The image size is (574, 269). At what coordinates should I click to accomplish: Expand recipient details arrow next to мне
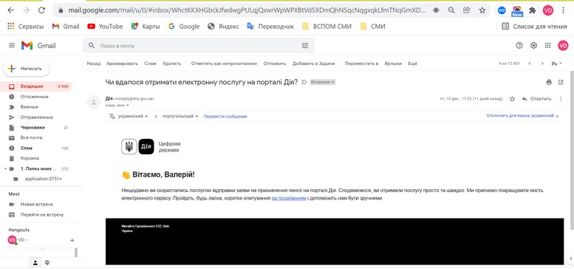click(x=127, y=106)
